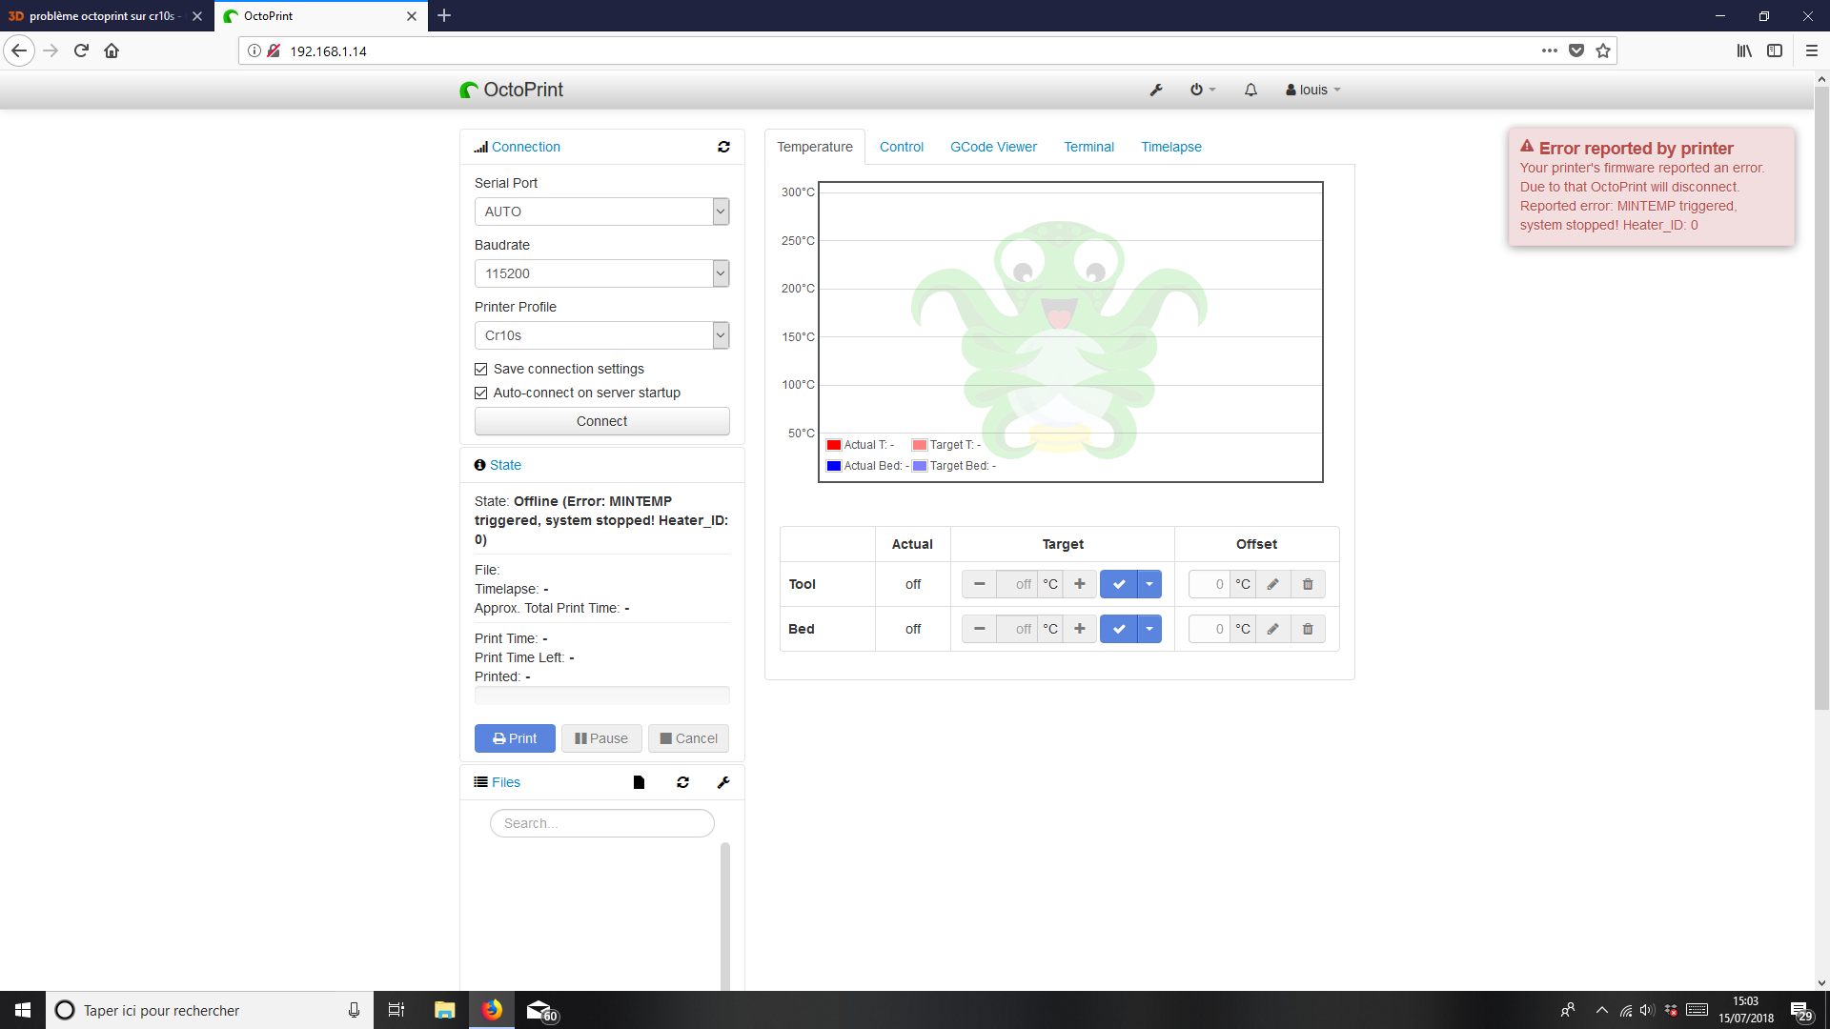Click the Cancel print button
Image resolution: width=1830 pixels, height=1029 pixels.
688,738
